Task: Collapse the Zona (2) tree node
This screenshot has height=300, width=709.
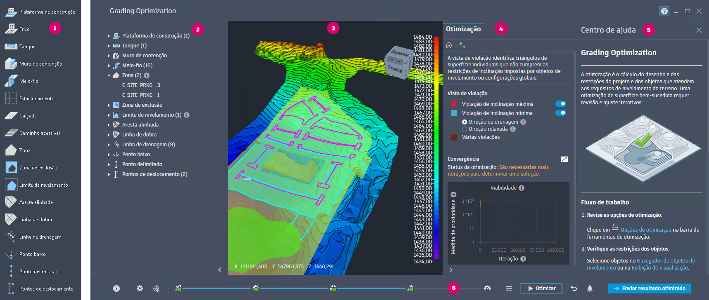Action: coord(109,75)
